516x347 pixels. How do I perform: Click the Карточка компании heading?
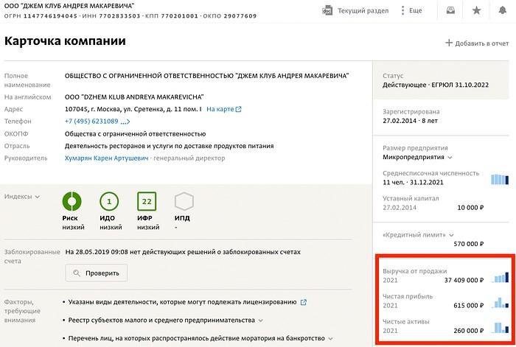65,41
